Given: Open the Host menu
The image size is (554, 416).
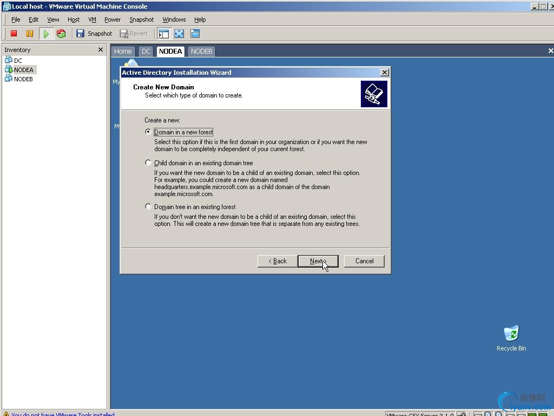Looking at the screenshot, I should point(74,19).
